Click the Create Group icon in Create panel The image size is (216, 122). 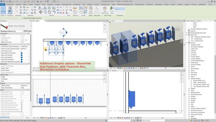tap(85, 8)
